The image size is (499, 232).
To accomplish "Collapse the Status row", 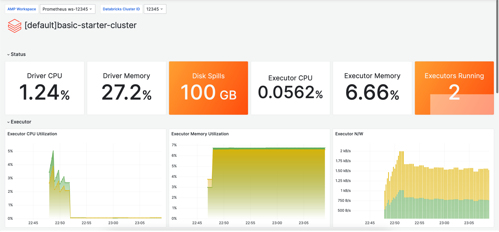I will tap(16, 54).
